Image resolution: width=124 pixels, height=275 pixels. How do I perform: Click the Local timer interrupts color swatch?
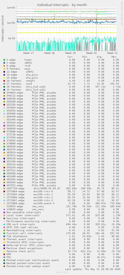[4, 215]
